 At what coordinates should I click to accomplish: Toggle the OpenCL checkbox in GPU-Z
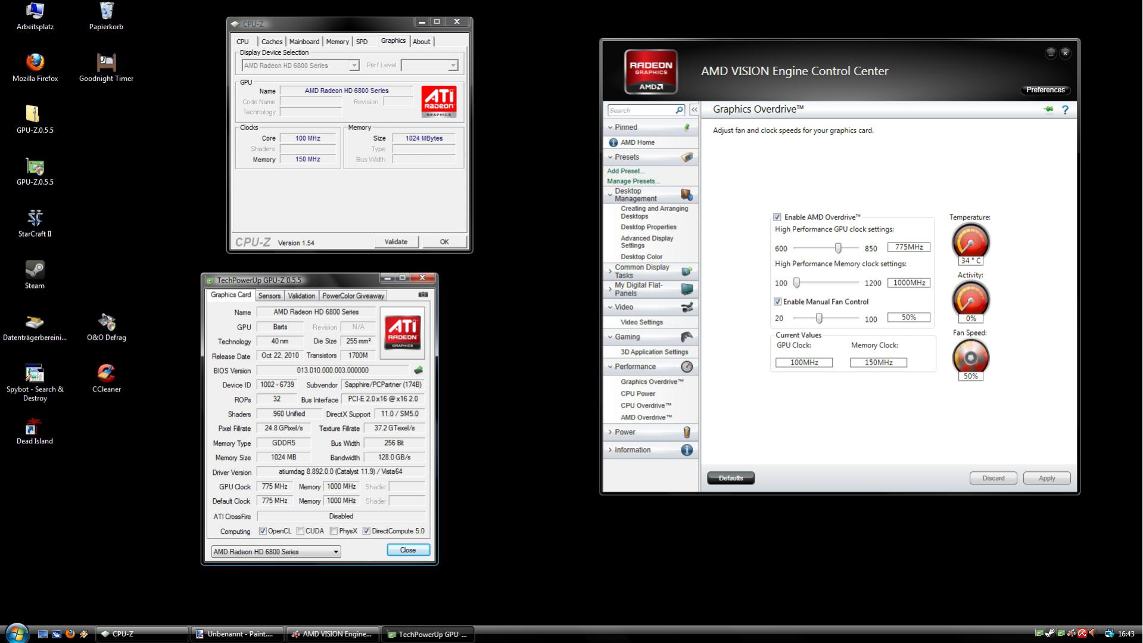263,531
